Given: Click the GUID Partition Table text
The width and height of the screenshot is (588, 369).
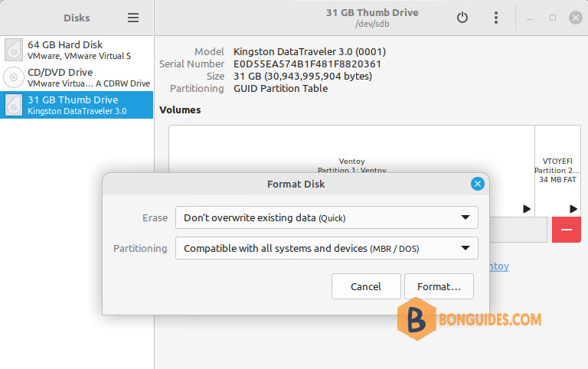Looking at the screenshot, I should [280, 89].
